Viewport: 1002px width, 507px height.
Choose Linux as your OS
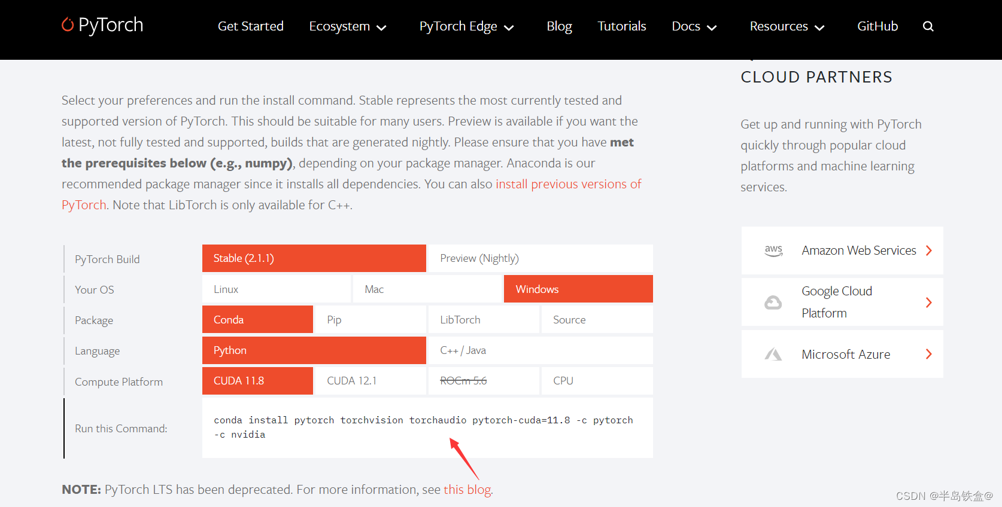277,289
